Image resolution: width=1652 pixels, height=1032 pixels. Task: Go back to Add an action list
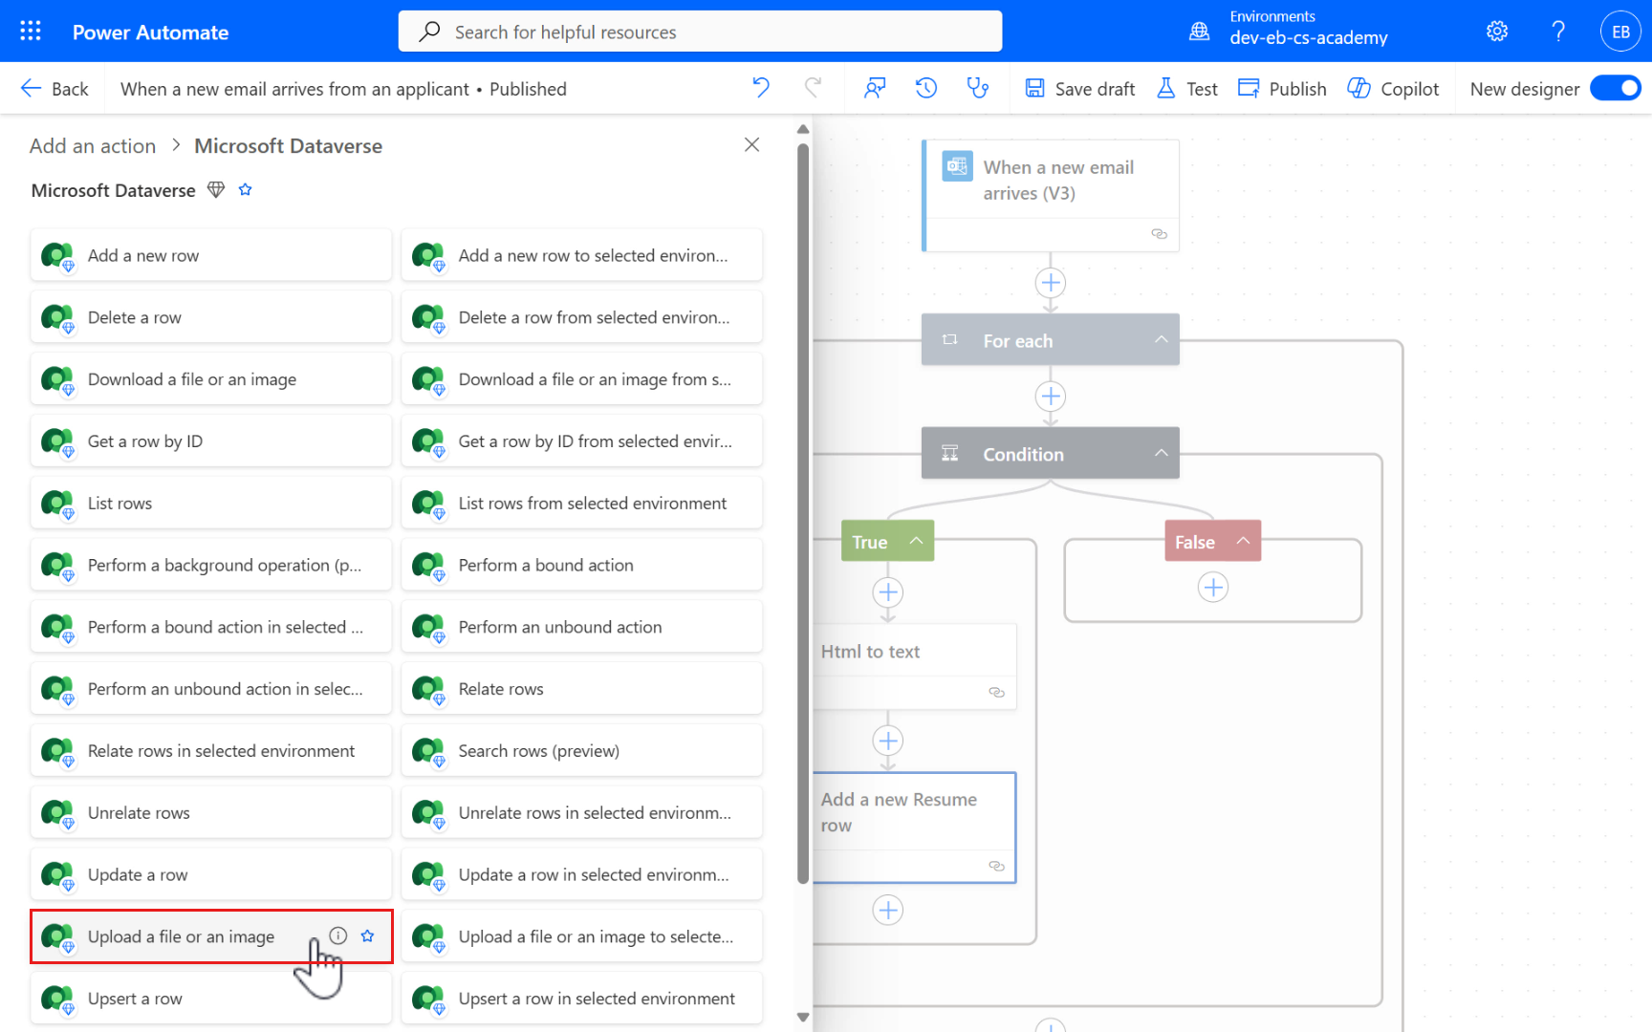[x=92, y=145]
